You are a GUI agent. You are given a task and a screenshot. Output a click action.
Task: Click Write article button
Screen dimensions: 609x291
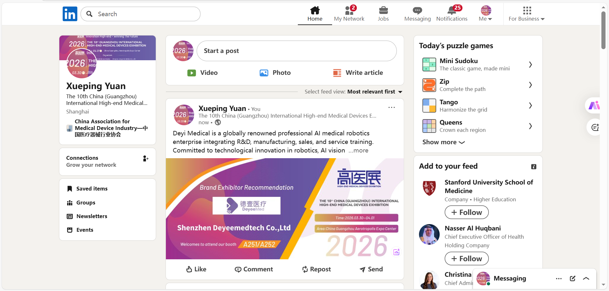(358, 73)
